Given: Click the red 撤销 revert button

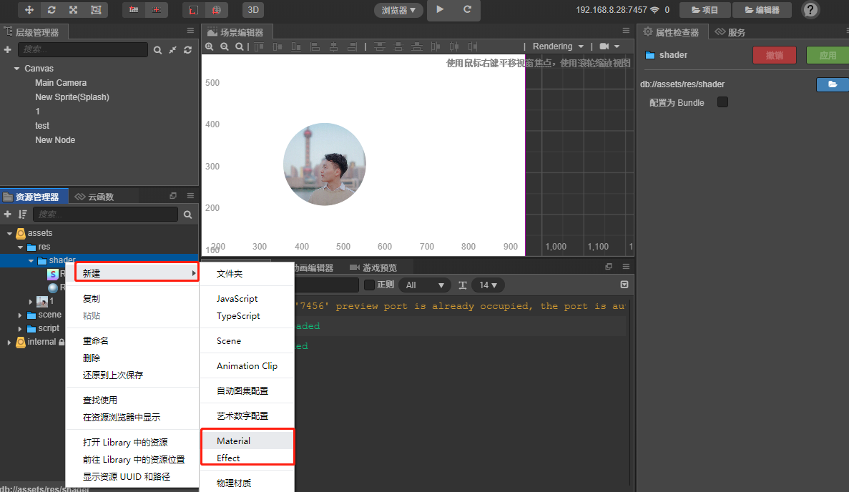Looking at the screenshot, I should 774,55.
